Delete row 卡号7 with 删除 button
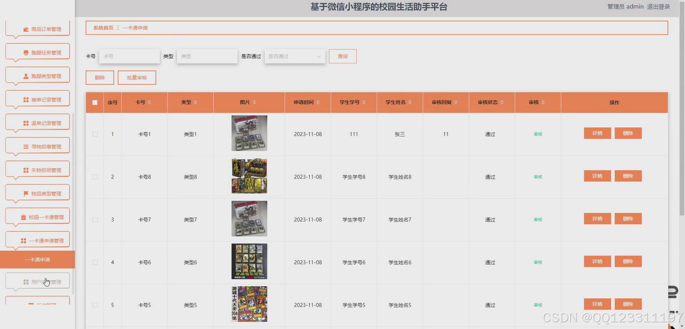This screenshot has height=329, width=685. [x=628, y=219]
